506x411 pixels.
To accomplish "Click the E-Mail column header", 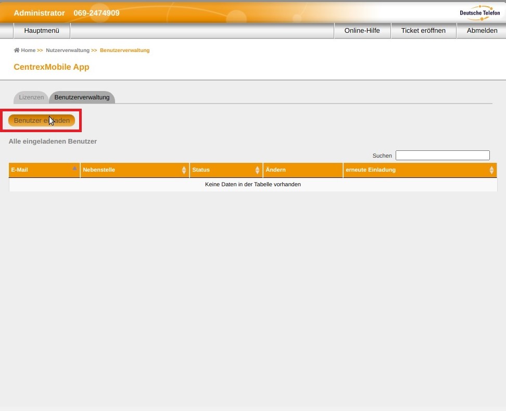I will tap(44, 170).
